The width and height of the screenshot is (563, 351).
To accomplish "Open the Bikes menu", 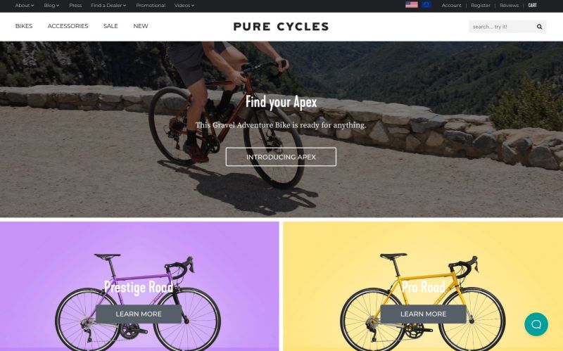I will tap(24, 26).
